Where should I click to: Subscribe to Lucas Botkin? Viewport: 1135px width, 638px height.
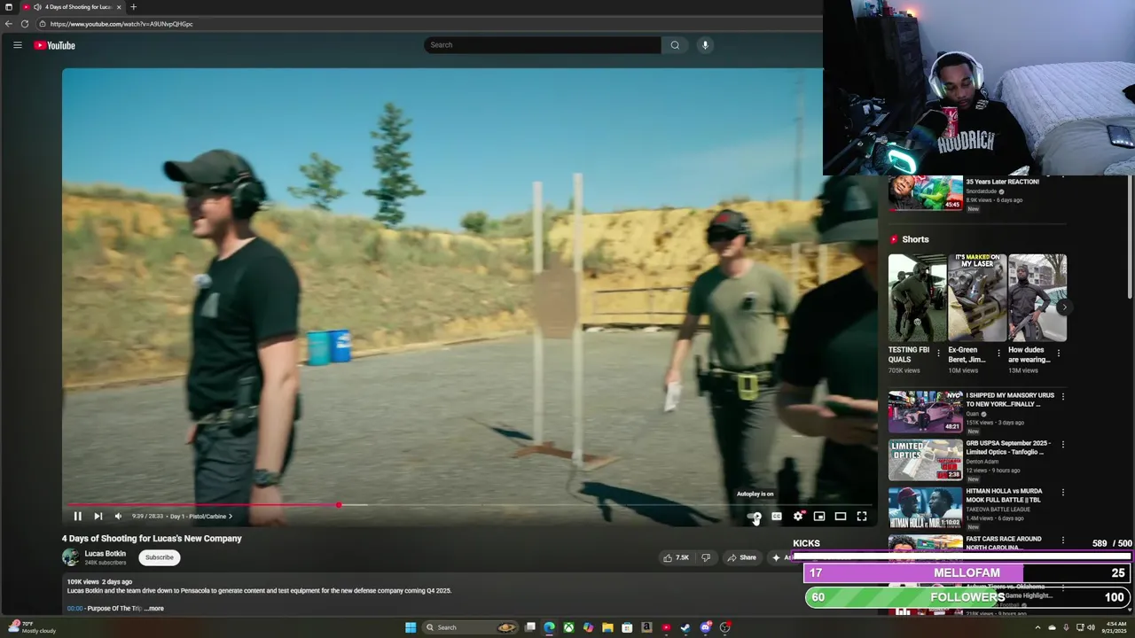160,557
